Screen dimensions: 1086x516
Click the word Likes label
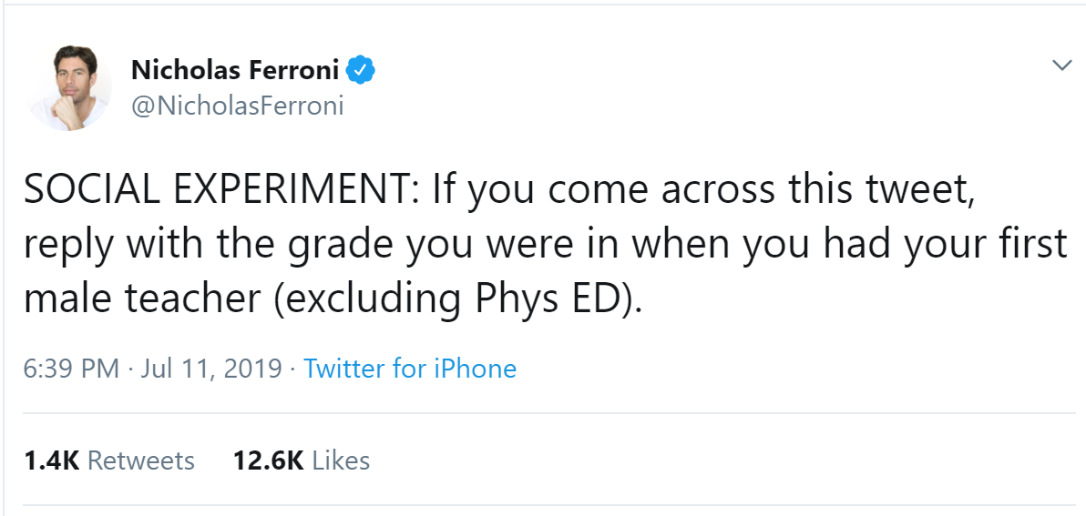pos(341,460)
